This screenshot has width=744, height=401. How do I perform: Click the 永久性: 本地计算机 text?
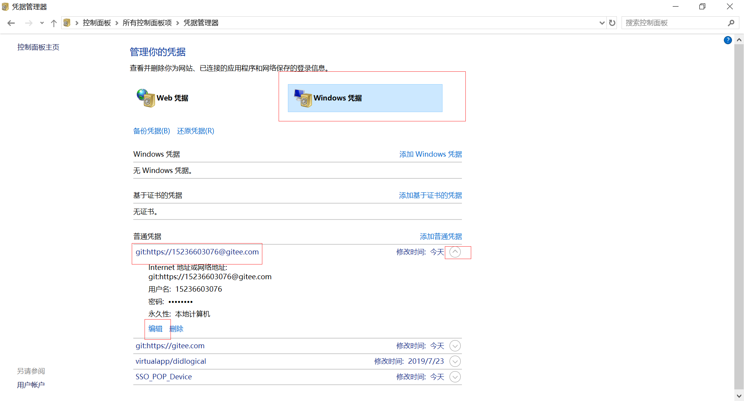pyautogui.click(x=179, y=314)
